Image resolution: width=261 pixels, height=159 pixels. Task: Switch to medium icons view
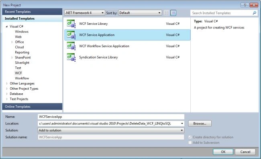[173, 13]
